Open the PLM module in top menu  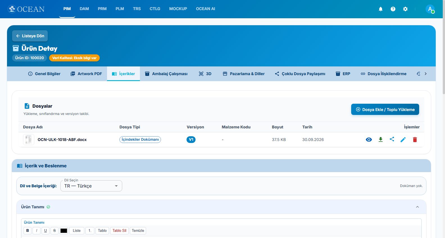[x=120, y=9]
